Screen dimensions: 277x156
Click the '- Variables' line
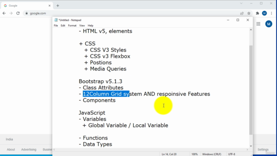92,119
